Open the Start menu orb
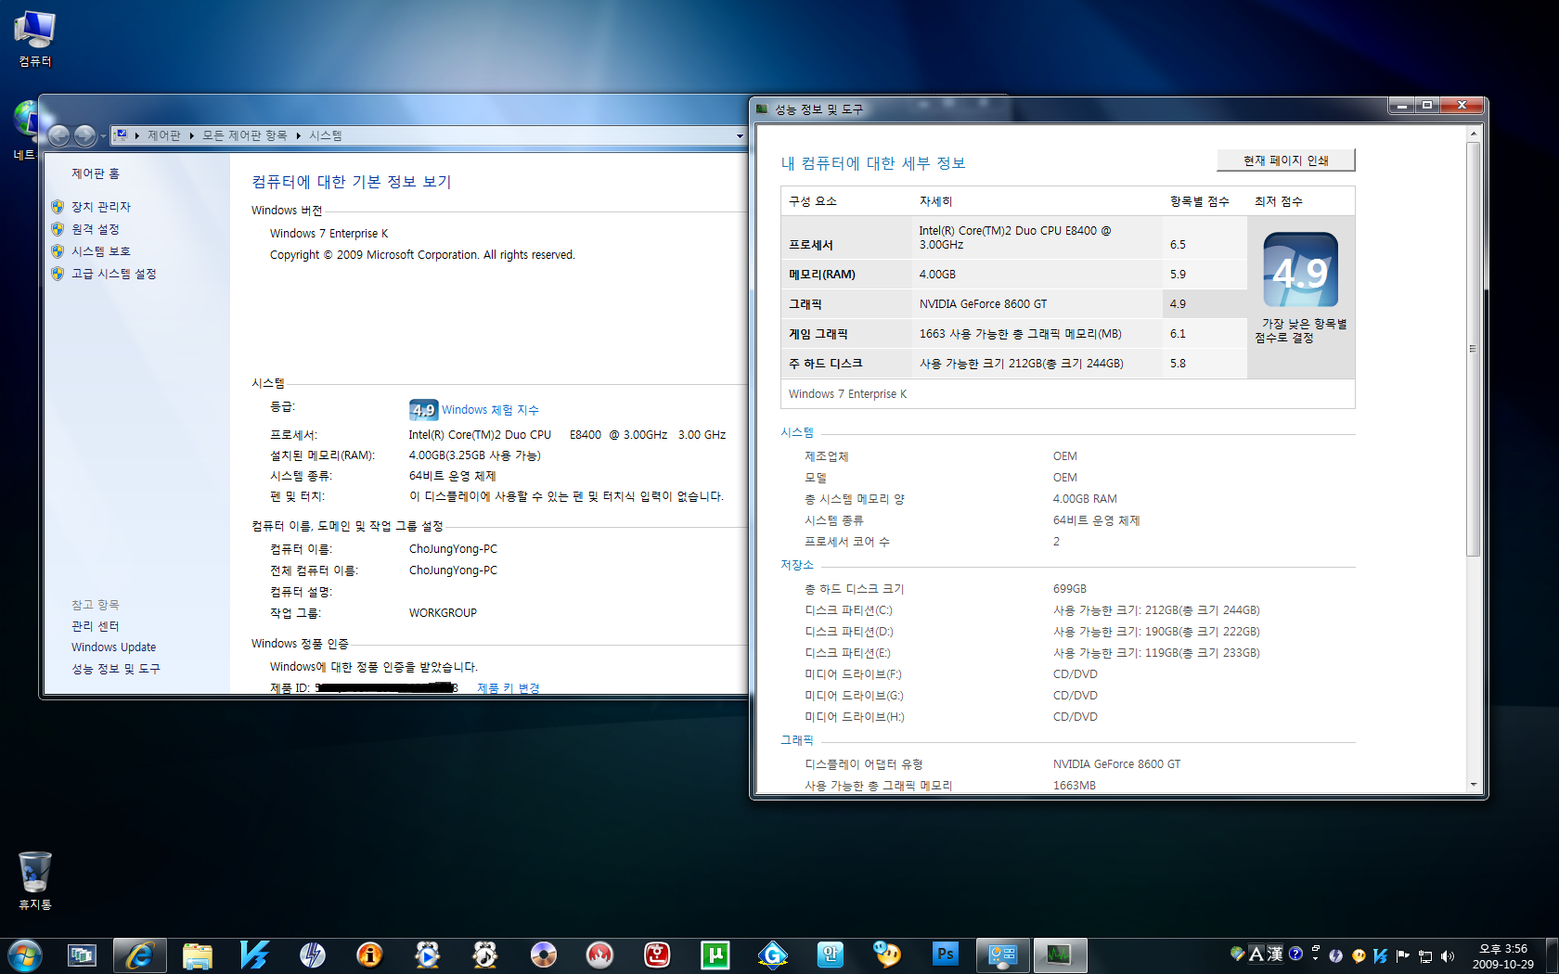 (24, 955)
